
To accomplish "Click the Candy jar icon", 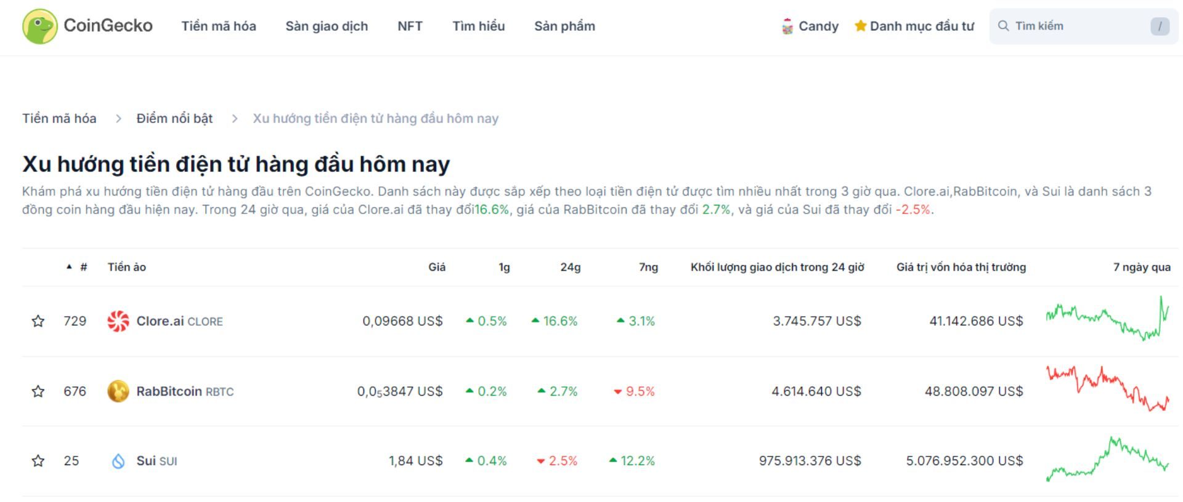I will coord(787,26).
